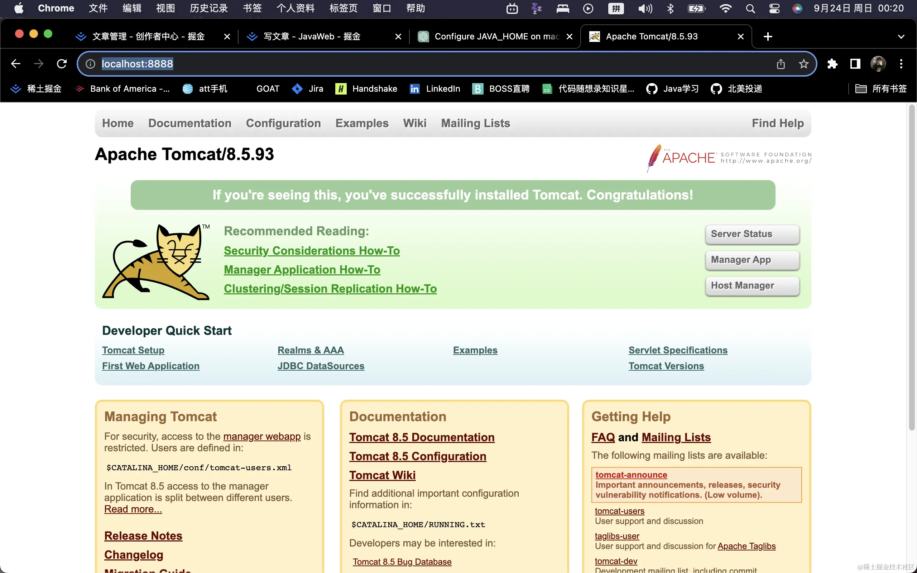
Task: Open new tab with plus button
Action: [x=768, y=37]
